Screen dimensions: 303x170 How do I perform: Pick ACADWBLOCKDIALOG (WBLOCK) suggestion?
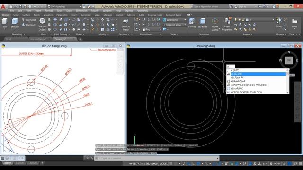click(256, 85)
